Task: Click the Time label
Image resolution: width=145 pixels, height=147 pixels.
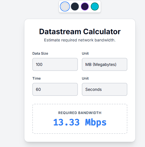Action: tap(37, 78)
